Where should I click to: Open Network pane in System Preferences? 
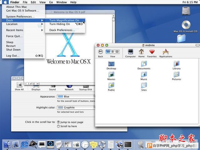pos(69,88)
